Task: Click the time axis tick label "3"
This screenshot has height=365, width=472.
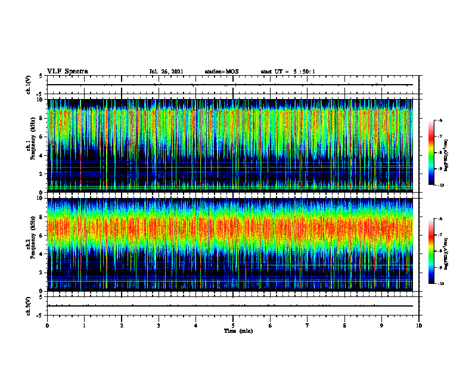Action: click(x=159, y=326)
